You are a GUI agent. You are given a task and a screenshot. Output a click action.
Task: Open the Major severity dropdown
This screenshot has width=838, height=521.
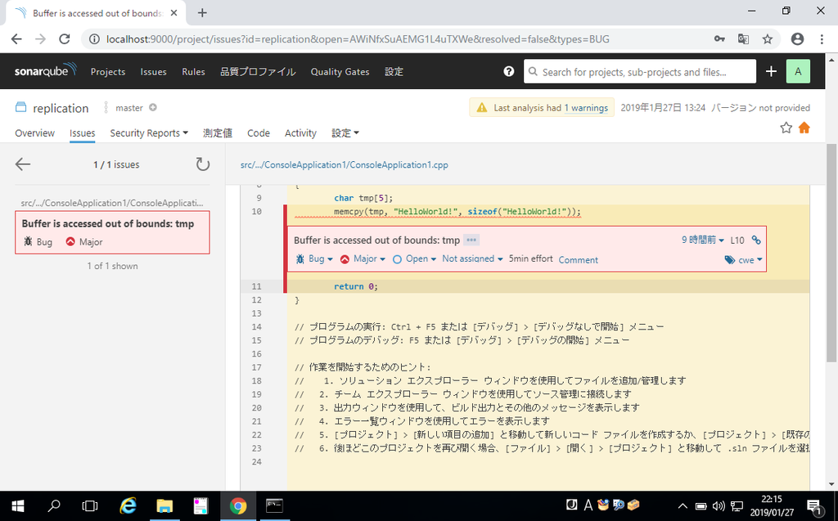[x=363, y=258]
